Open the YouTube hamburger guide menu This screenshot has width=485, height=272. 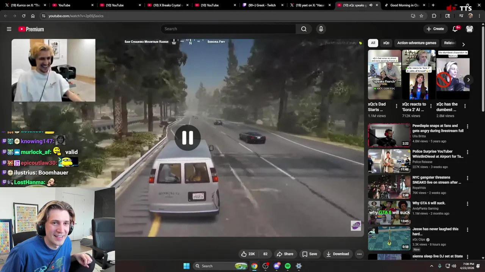pyautogui.click(x=9, y=29)
